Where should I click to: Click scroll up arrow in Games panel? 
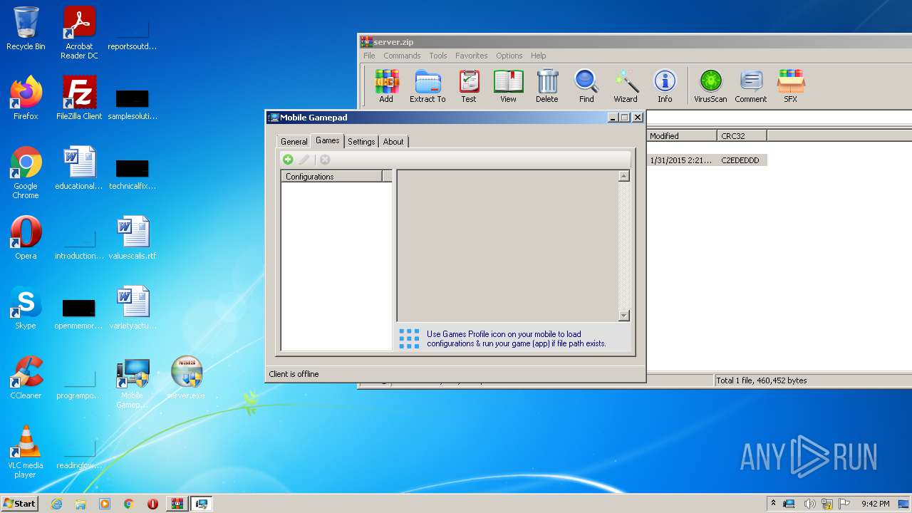point(624,176)
